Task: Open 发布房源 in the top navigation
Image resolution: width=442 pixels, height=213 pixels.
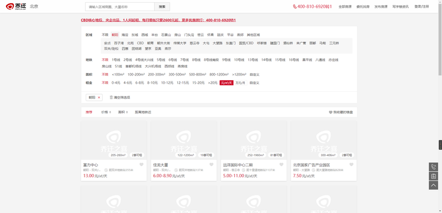Action: [x=381, y=7]
